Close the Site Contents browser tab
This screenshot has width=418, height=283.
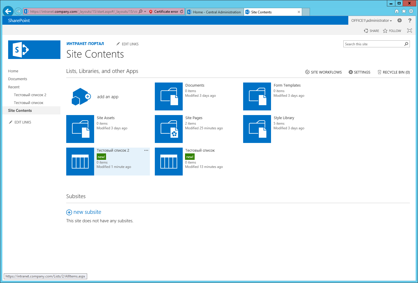pos(299,12)
